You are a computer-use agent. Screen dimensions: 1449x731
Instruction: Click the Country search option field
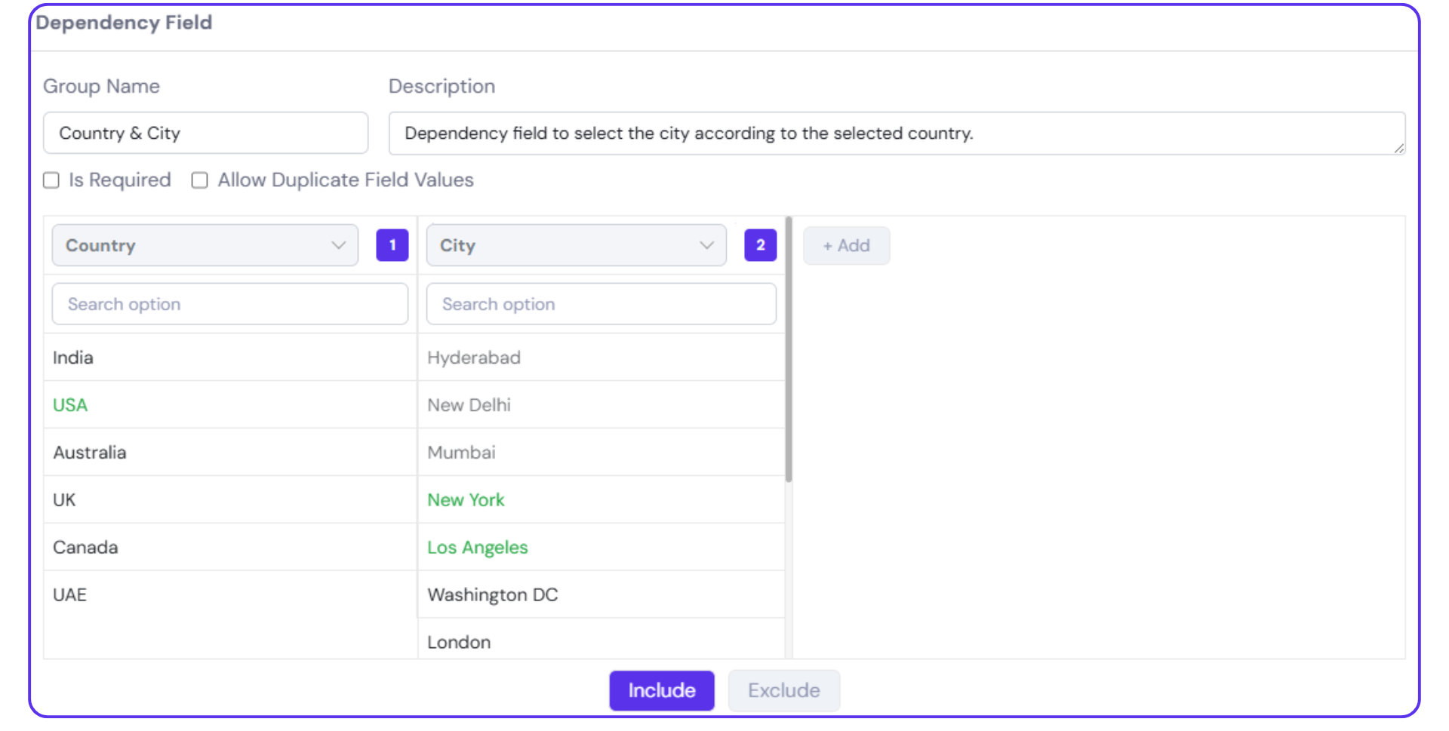229,304
